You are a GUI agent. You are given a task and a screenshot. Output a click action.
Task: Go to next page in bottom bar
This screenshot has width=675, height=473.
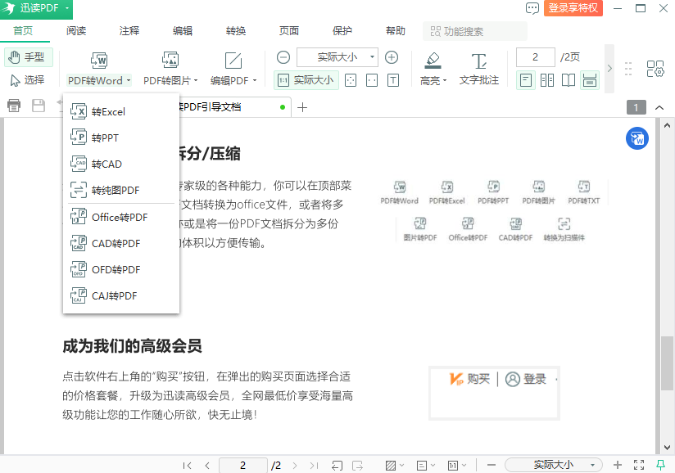[295, 466]
